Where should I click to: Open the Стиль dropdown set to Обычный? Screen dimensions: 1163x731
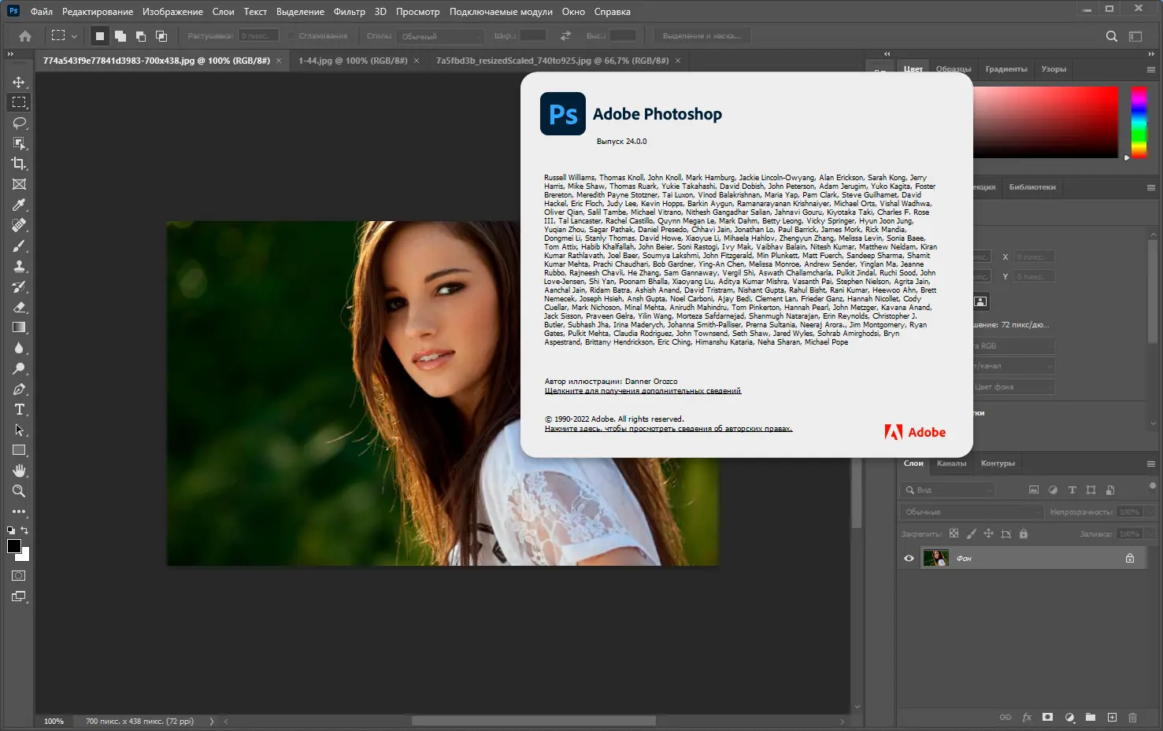point(440,36)
